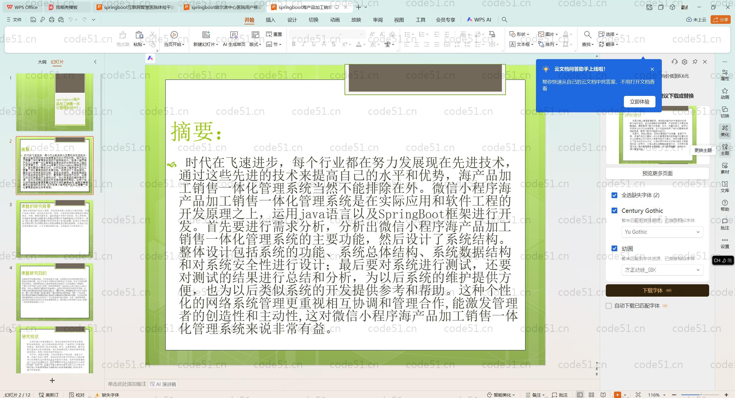Image resolution: width=735 pixels, height=398 pixels.
Task: Click the search magnifier icon in ribbon tabs
Action: (x=504, y=20)
